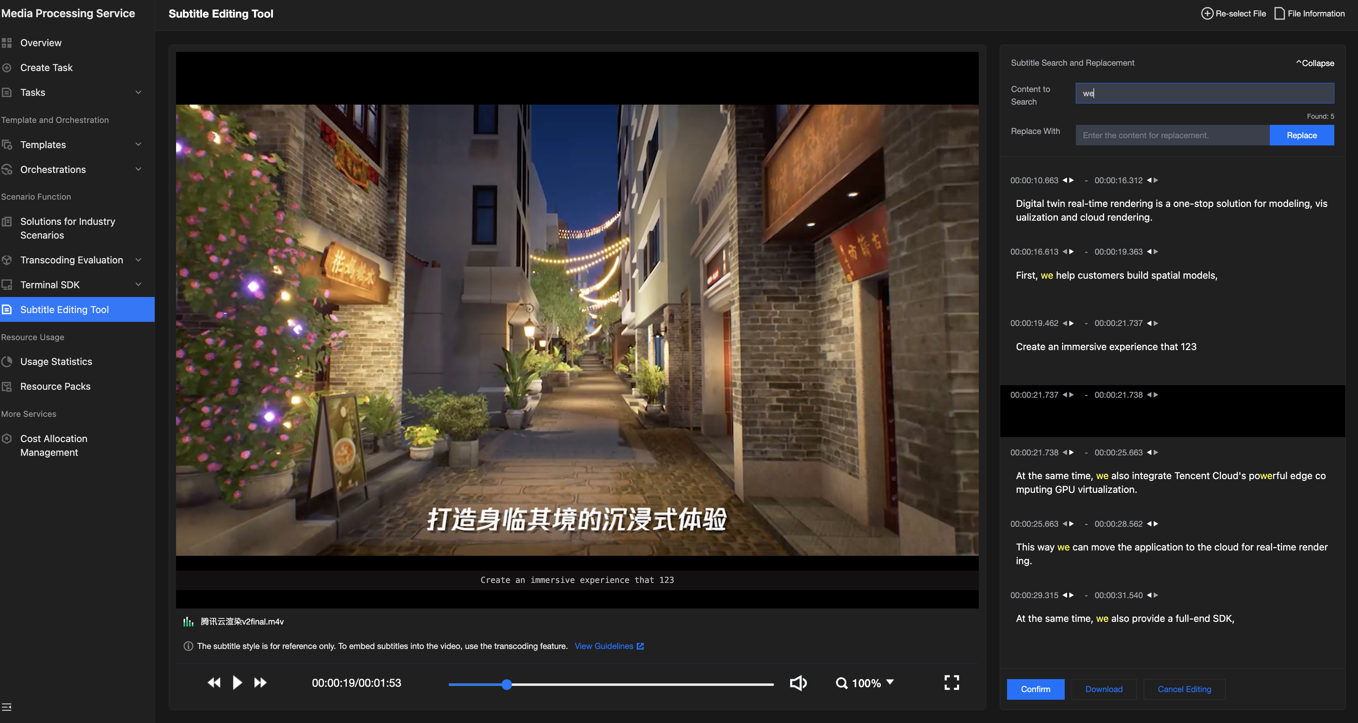1358x723 pixels.
Task: Click sidebar collapse icon at the bottom left
Action: 7,707
